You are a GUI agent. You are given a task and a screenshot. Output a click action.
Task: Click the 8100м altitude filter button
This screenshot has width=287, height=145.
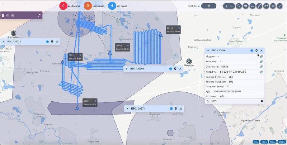tap(281, 142)
